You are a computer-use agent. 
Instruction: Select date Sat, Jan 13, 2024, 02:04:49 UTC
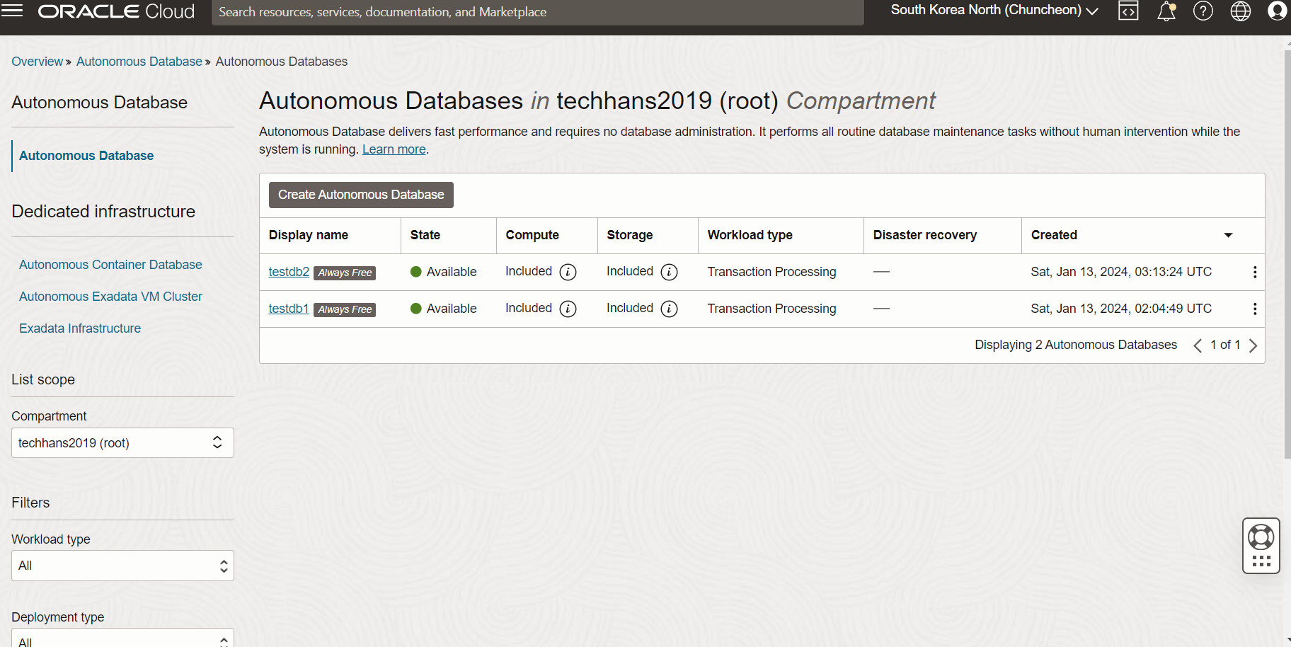1121,309
